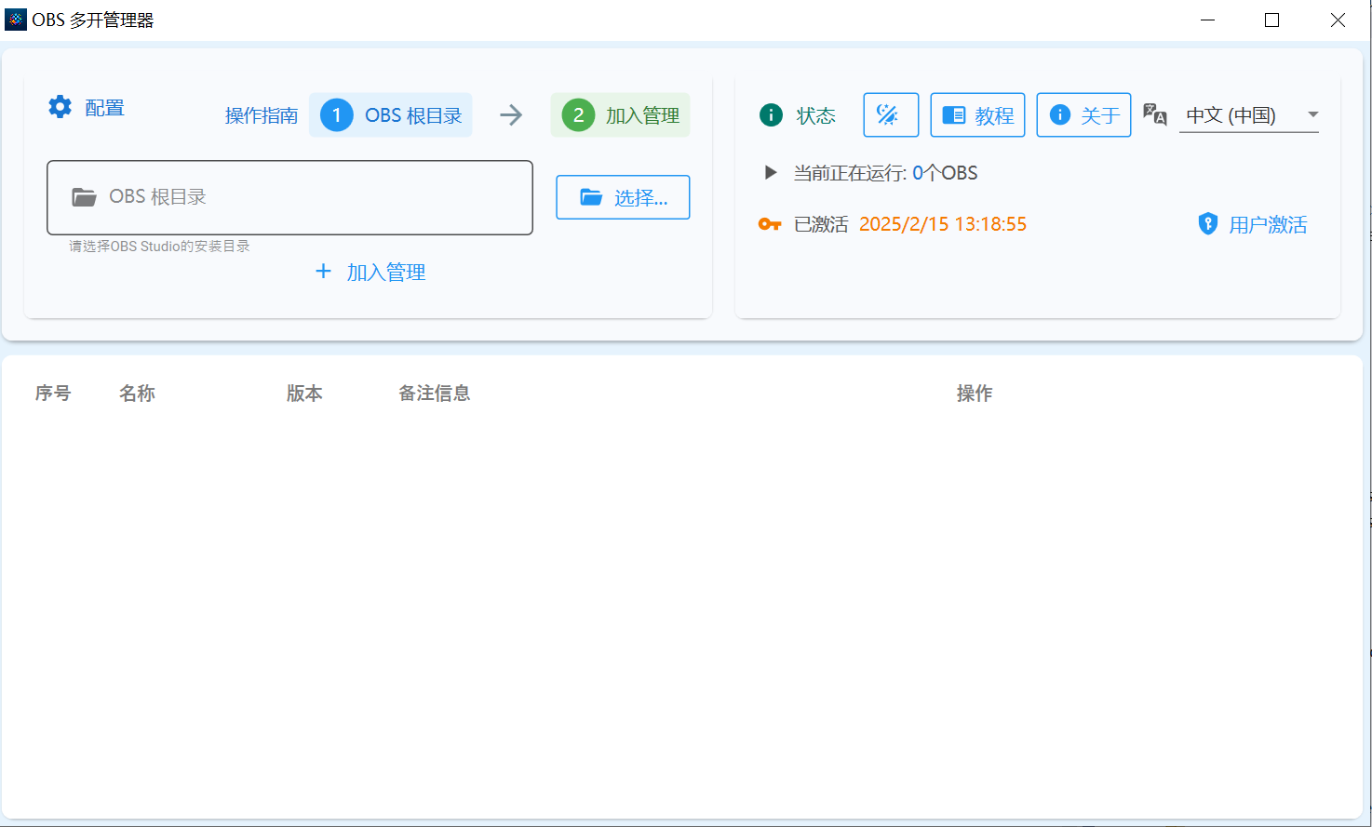Toggle the light/dark theme button

891,115
